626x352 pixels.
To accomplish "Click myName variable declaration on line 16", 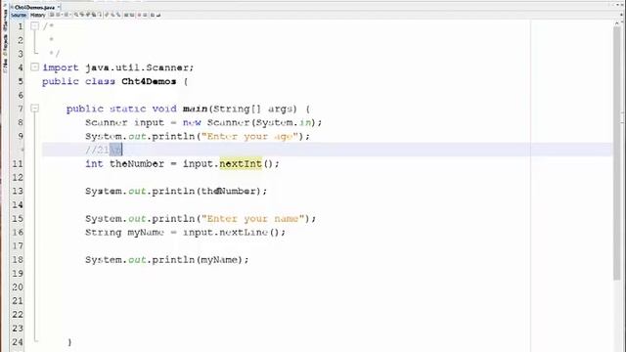I will 146,233.
